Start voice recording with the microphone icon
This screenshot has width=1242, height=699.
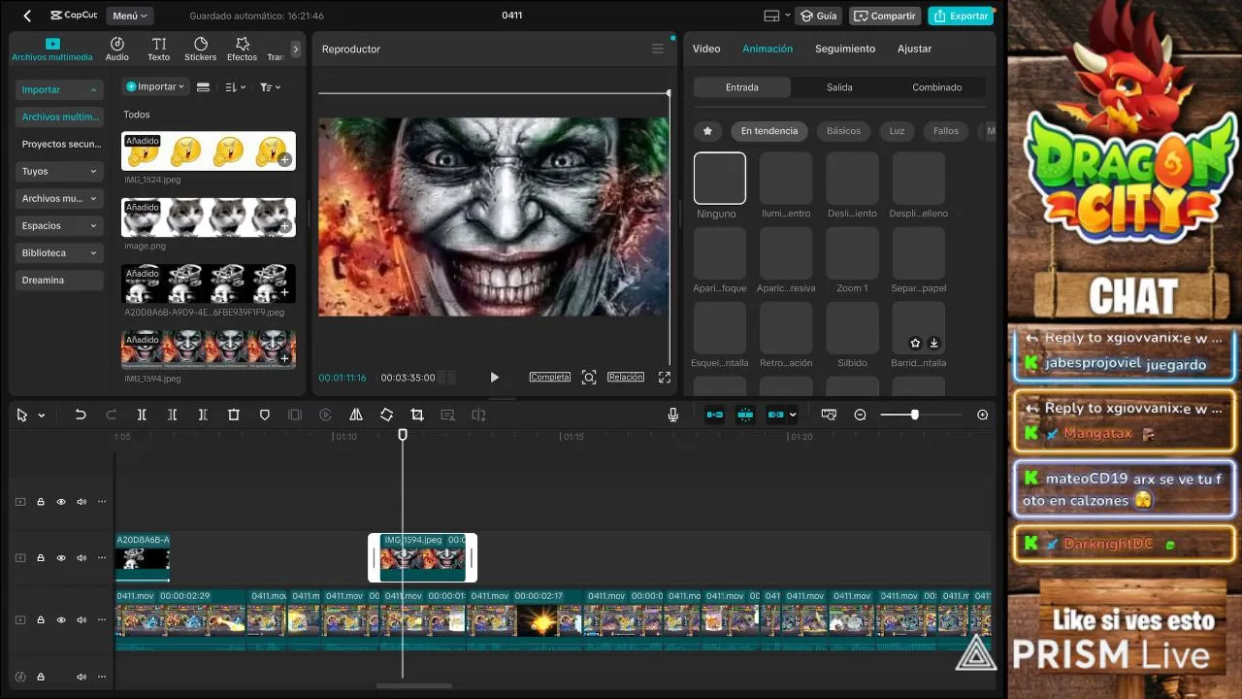672,415
